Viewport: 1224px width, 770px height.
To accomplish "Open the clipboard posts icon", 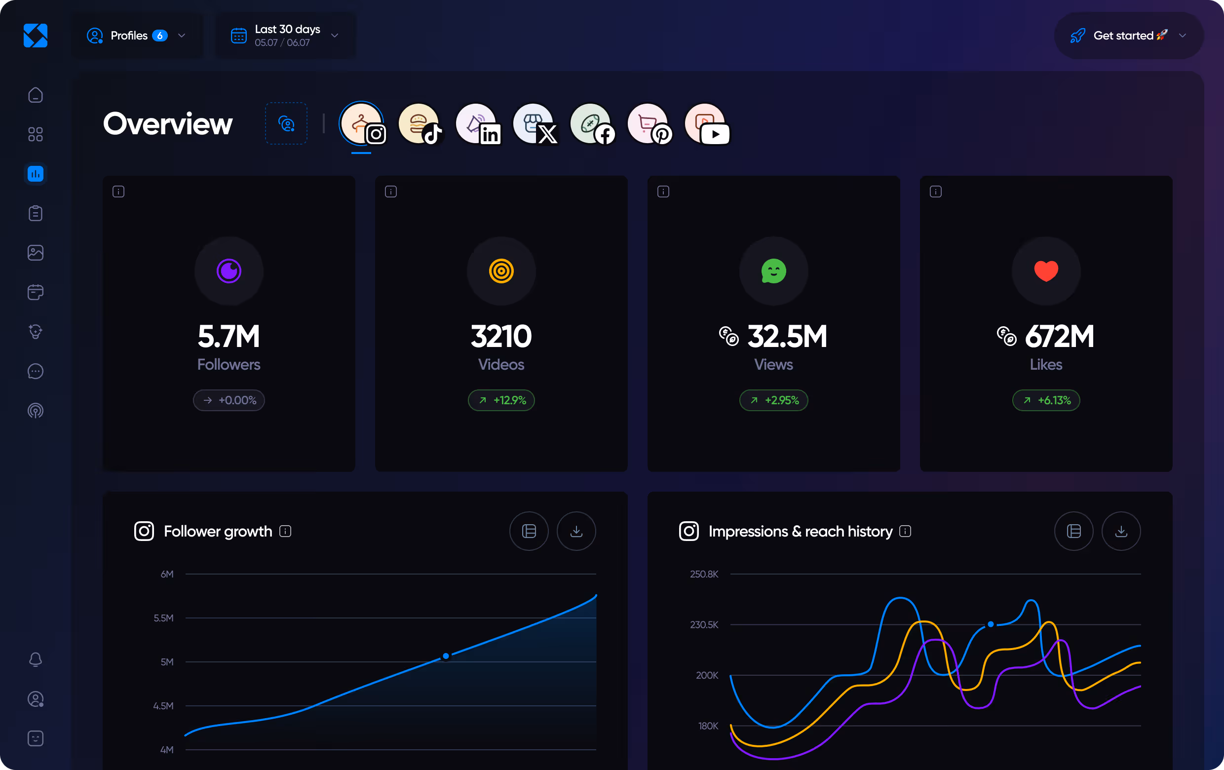I will click(35, 213).
